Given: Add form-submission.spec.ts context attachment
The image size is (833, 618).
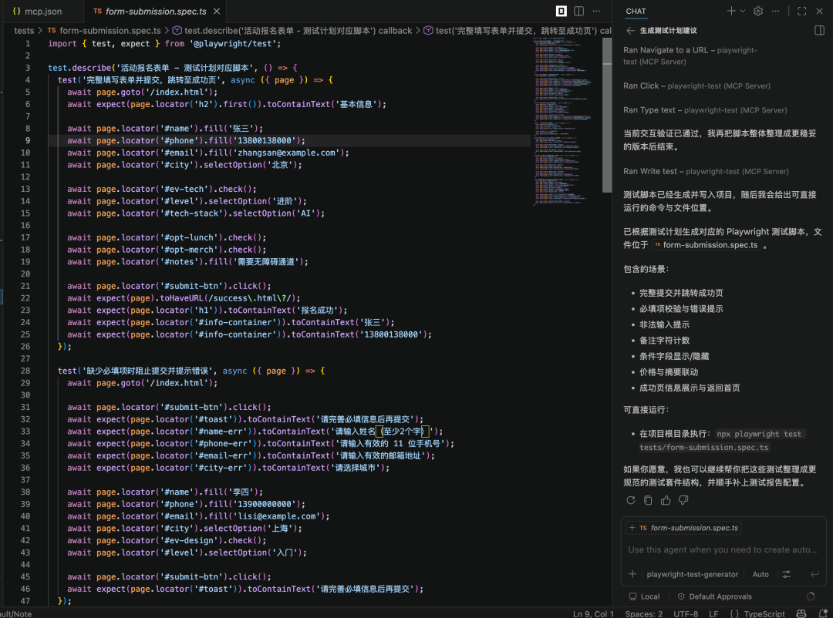Looking at the screenshot, I should click(683, 528).
